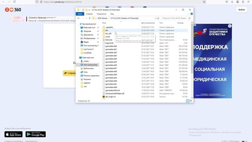Click the Explorer vertical scrollbar thumb
The height and width of the screenshot is (142, 252).
coord(192,48)
